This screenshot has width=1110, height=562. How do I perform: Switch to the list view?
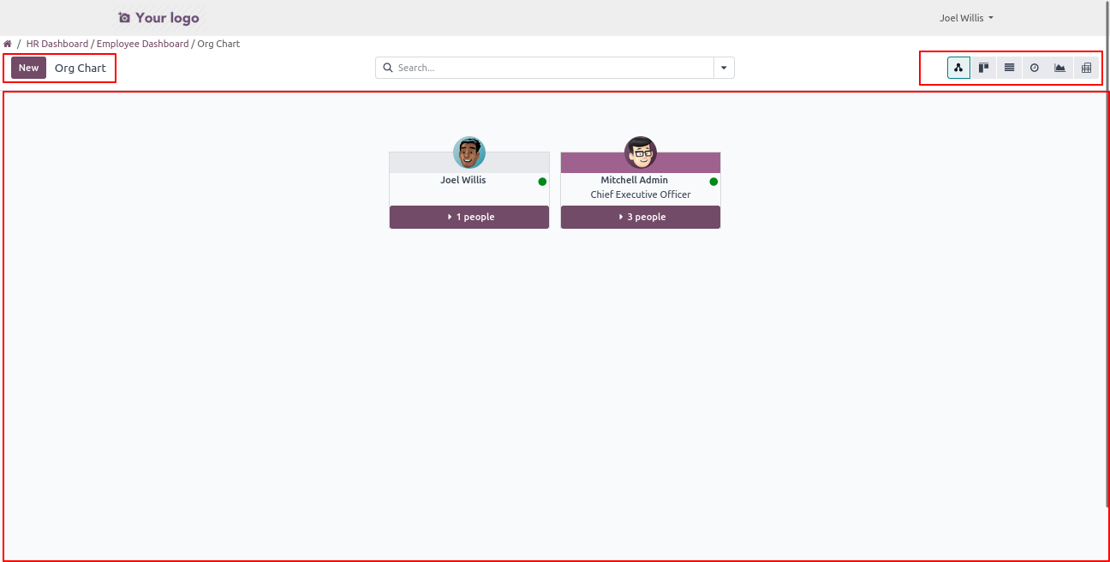(x=1010, y=68)
